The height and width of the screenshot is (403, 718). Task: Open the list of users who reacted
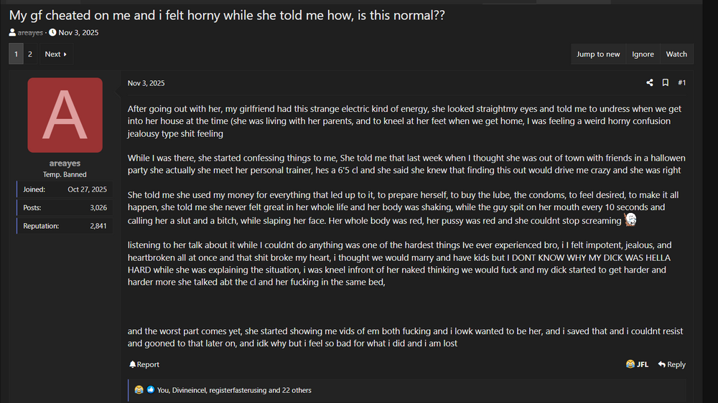(x=234, y=390)
